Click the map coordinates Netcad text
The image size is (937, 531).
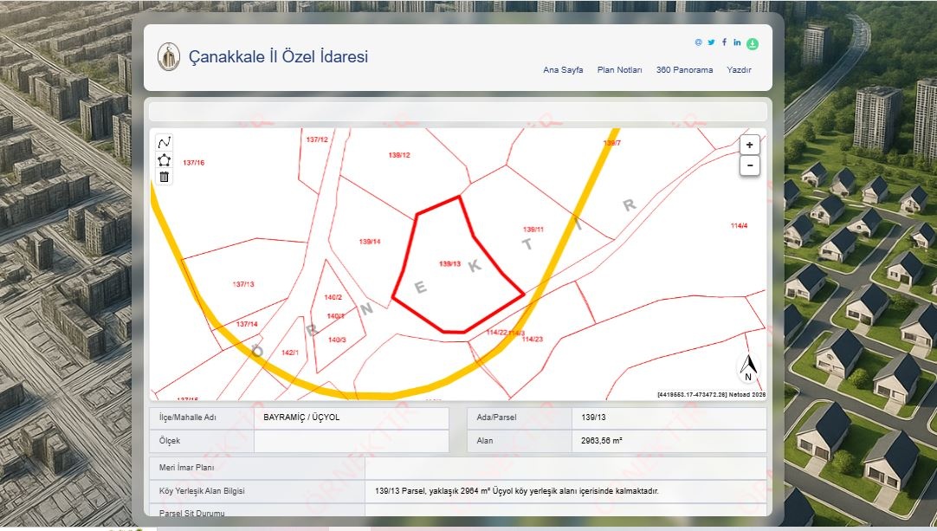(x=711, y=395)
